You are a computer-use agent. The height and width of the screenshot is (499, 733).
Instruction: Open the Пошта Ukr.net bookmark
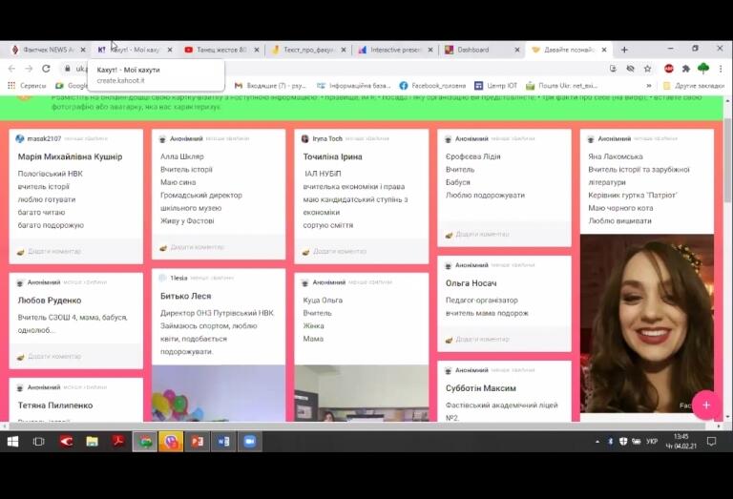point(562,86)
